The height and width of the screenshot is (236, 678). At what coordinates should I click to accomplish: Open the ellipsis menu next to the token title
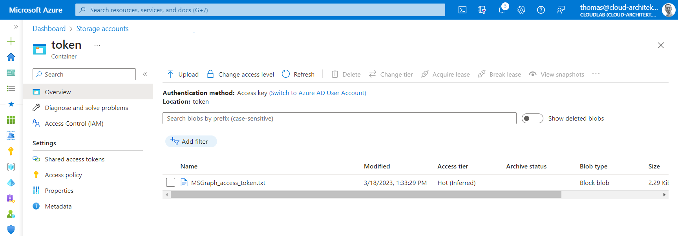tap(97, 46)
